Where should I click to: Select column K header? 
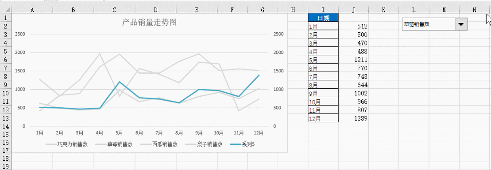tap(383, 10)
